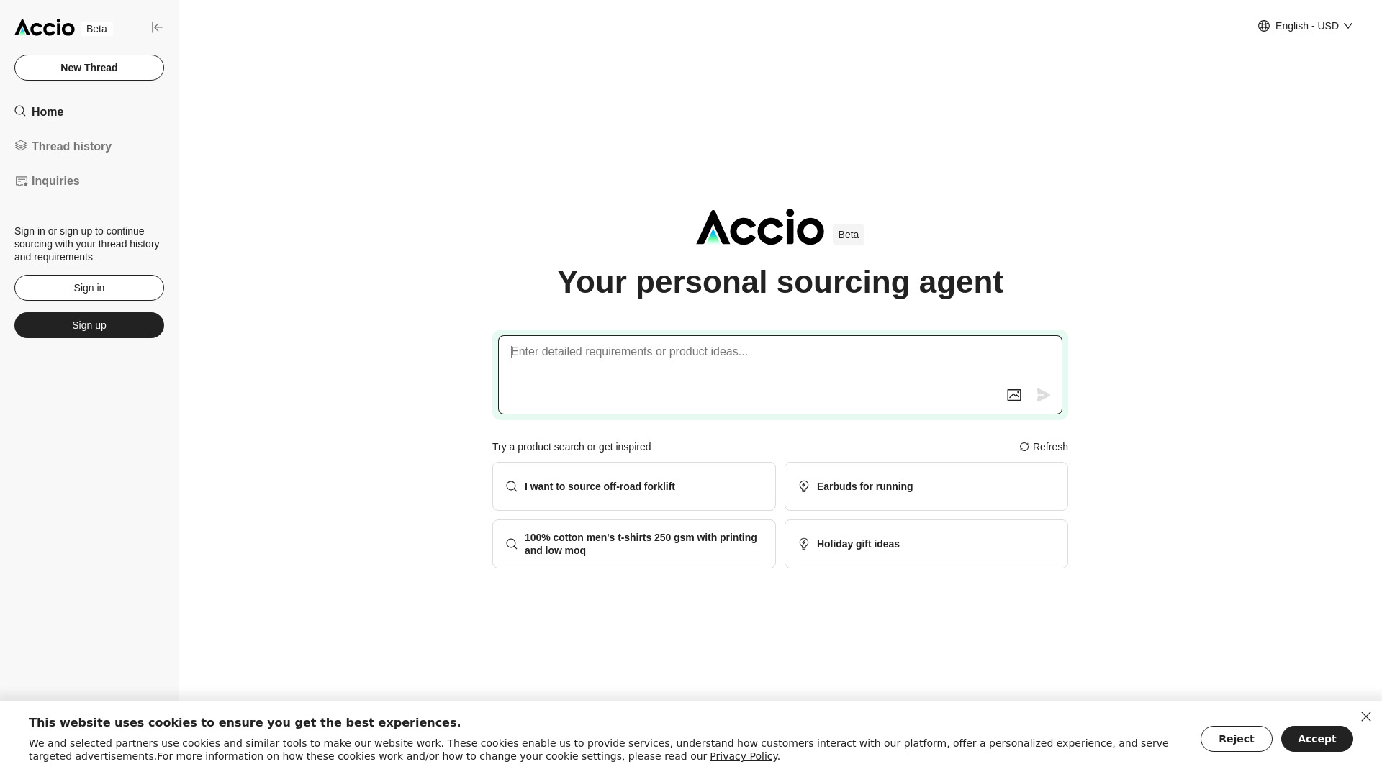Click the Sign in button
The image size is (1382, 777).
89,288
